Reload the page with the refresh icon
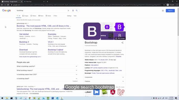 point(8,5)
